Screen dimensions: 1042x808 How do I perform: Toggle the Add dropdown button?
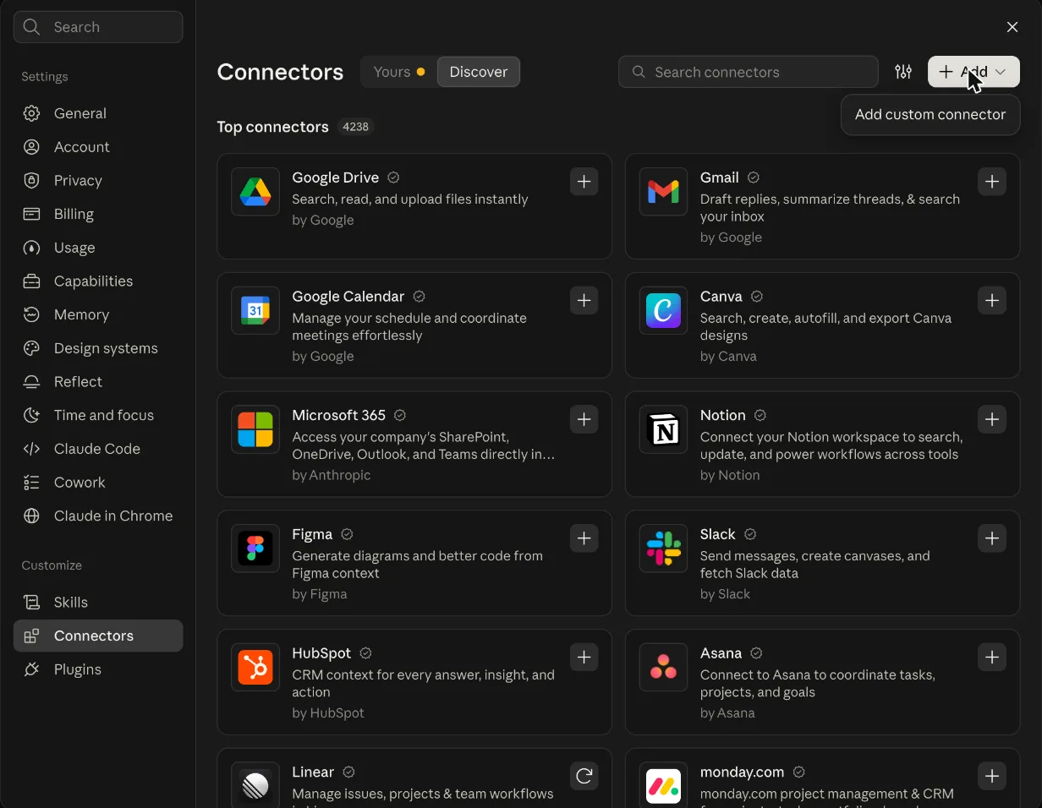tap(973, 72)
